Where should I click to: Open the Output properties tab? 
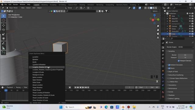163,51
